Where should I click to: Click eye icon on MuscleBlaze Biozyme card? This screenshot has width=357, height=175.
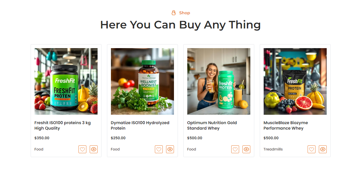point(323,149)
